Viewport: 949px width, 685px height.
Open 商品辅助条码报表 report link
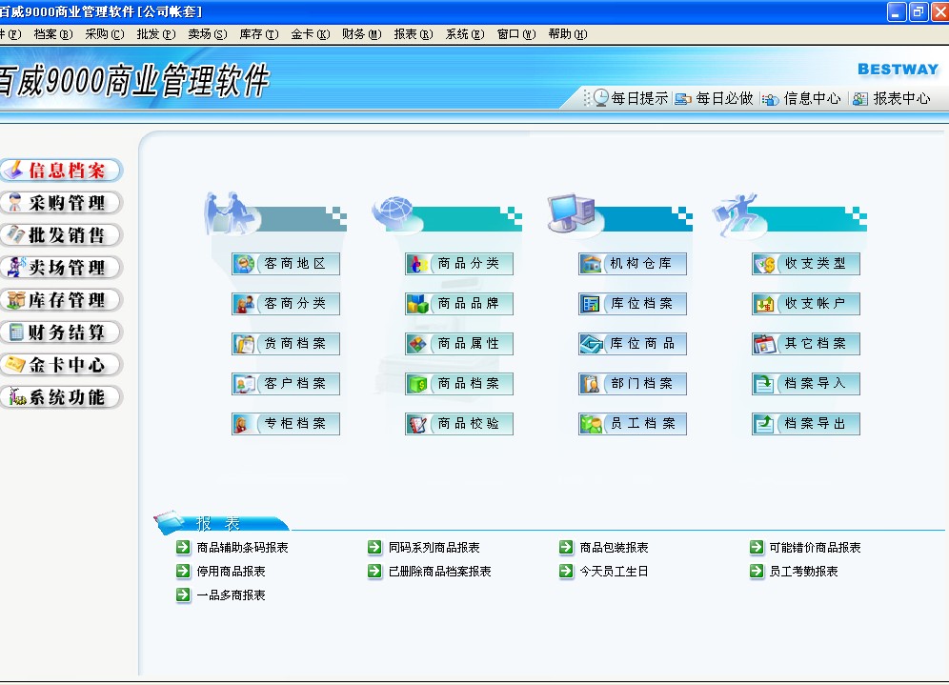[242, 548]
